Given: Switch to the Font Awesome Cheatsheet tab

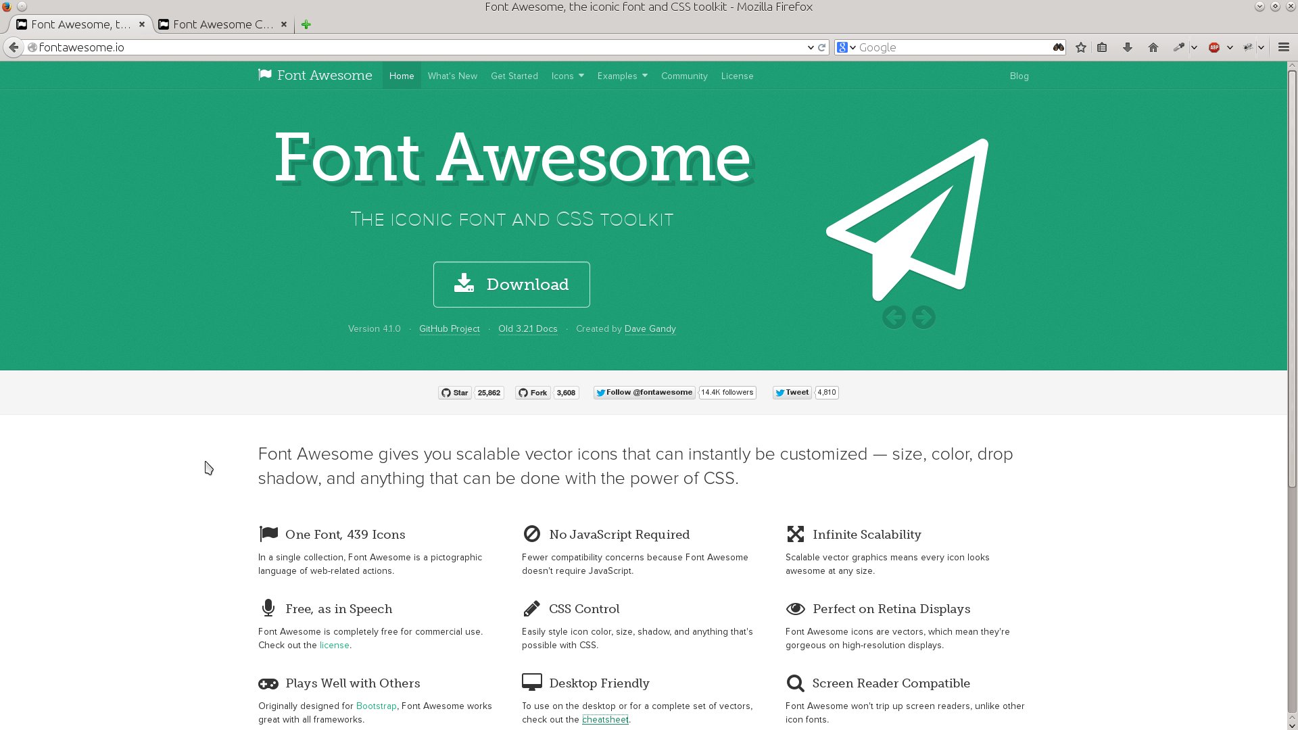Looking at the screenshot, I should (223, 24).
